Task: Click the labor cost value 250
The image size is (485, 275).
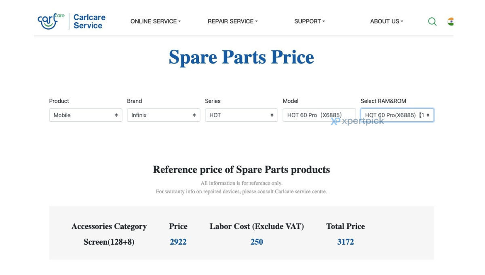Action: click(257, 242)
